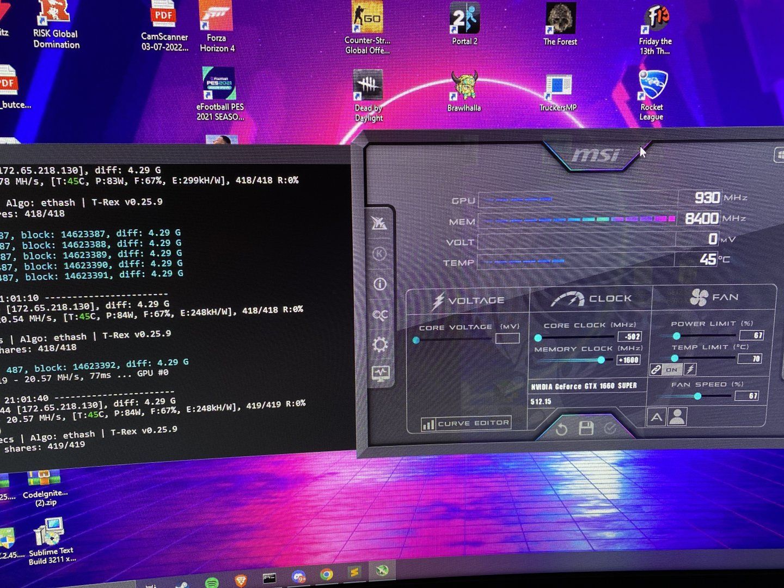784x588 pixels.
Task: Click the driver version 512.15 text
Action: pos(541,402)
